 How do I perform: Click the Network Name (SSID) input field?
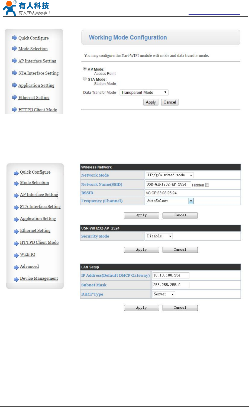(168, 184)
